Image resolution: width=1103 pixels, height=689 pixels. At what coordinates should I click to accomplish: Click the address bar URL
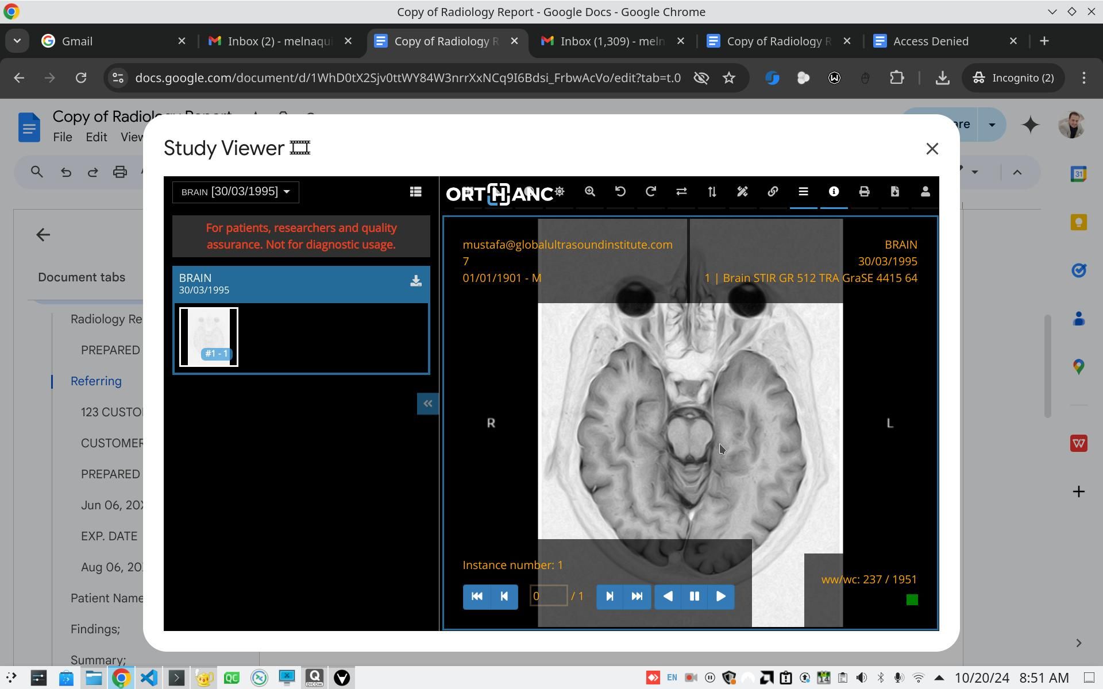coord(408,78)
